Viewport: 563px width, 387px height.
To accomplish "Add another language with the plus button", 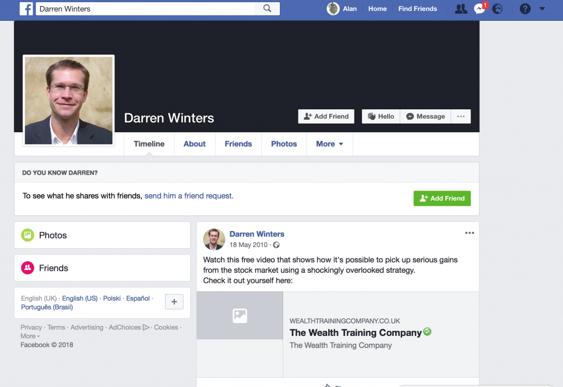I will pyautogui.click(x=174, y=302).
